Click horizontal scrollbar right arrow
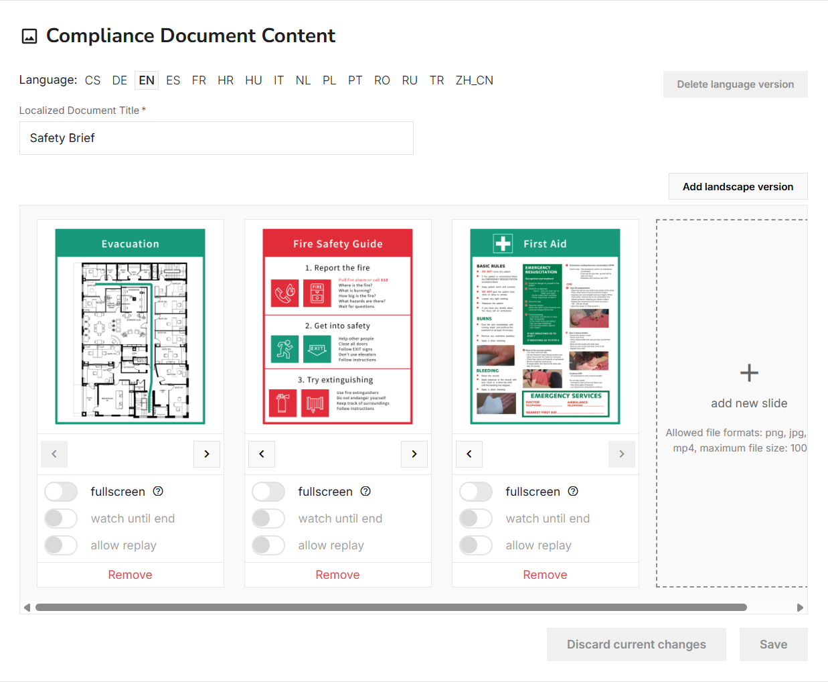 point(800,608)
